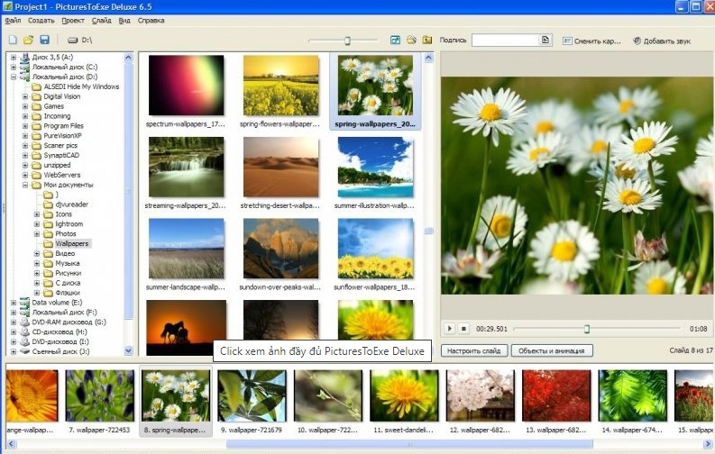Viewport: 715px width, 454px height.
Task: Click the D:\ drive path icon
Action: coord(72,40)
